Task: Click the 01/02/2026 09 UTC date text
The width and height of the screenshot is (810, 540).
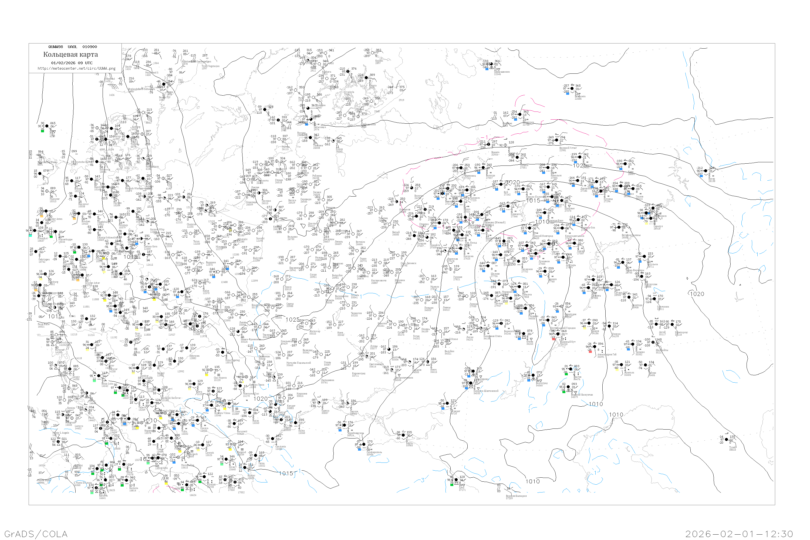Action: pyautogui.click(x=72, y=63)
